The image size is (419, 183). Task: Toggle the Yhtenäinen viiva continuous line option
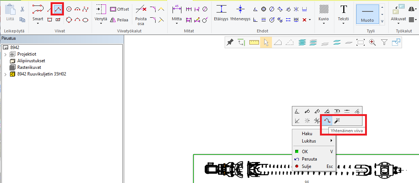327,120
